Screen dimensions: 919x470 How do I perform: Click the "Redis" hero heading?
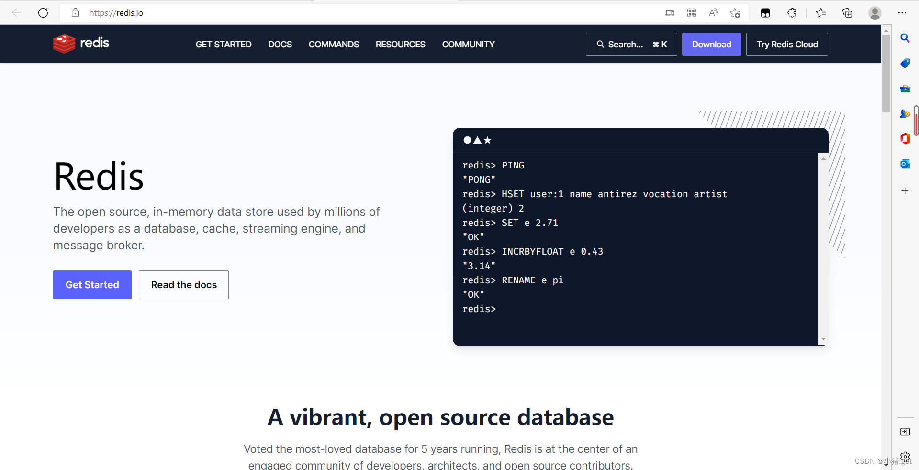[x=99, y=176]
